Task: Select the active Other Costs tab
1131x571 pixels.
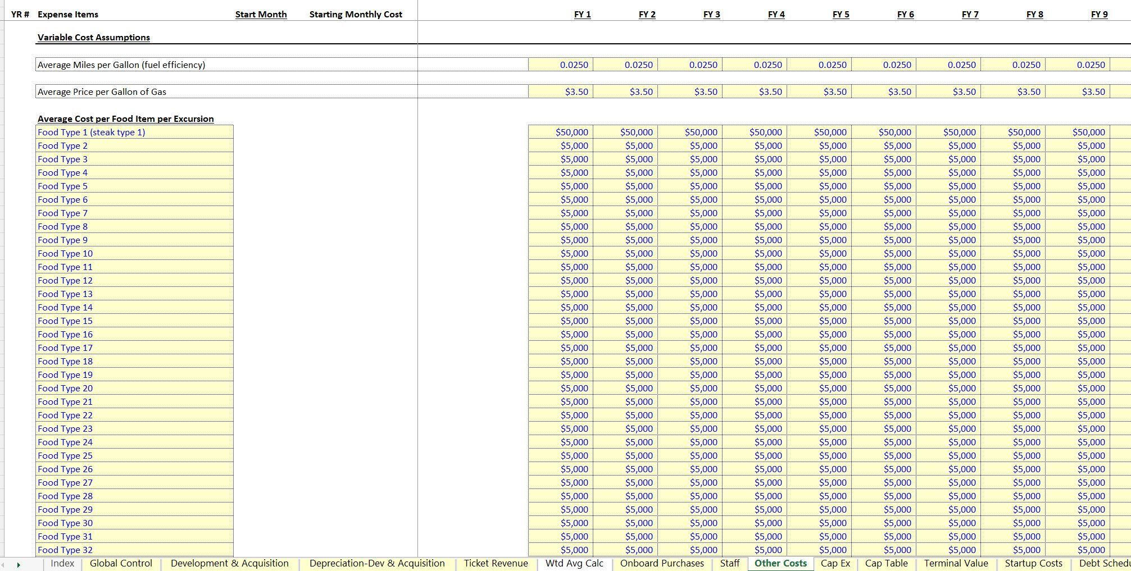Action: pos(780,563)
